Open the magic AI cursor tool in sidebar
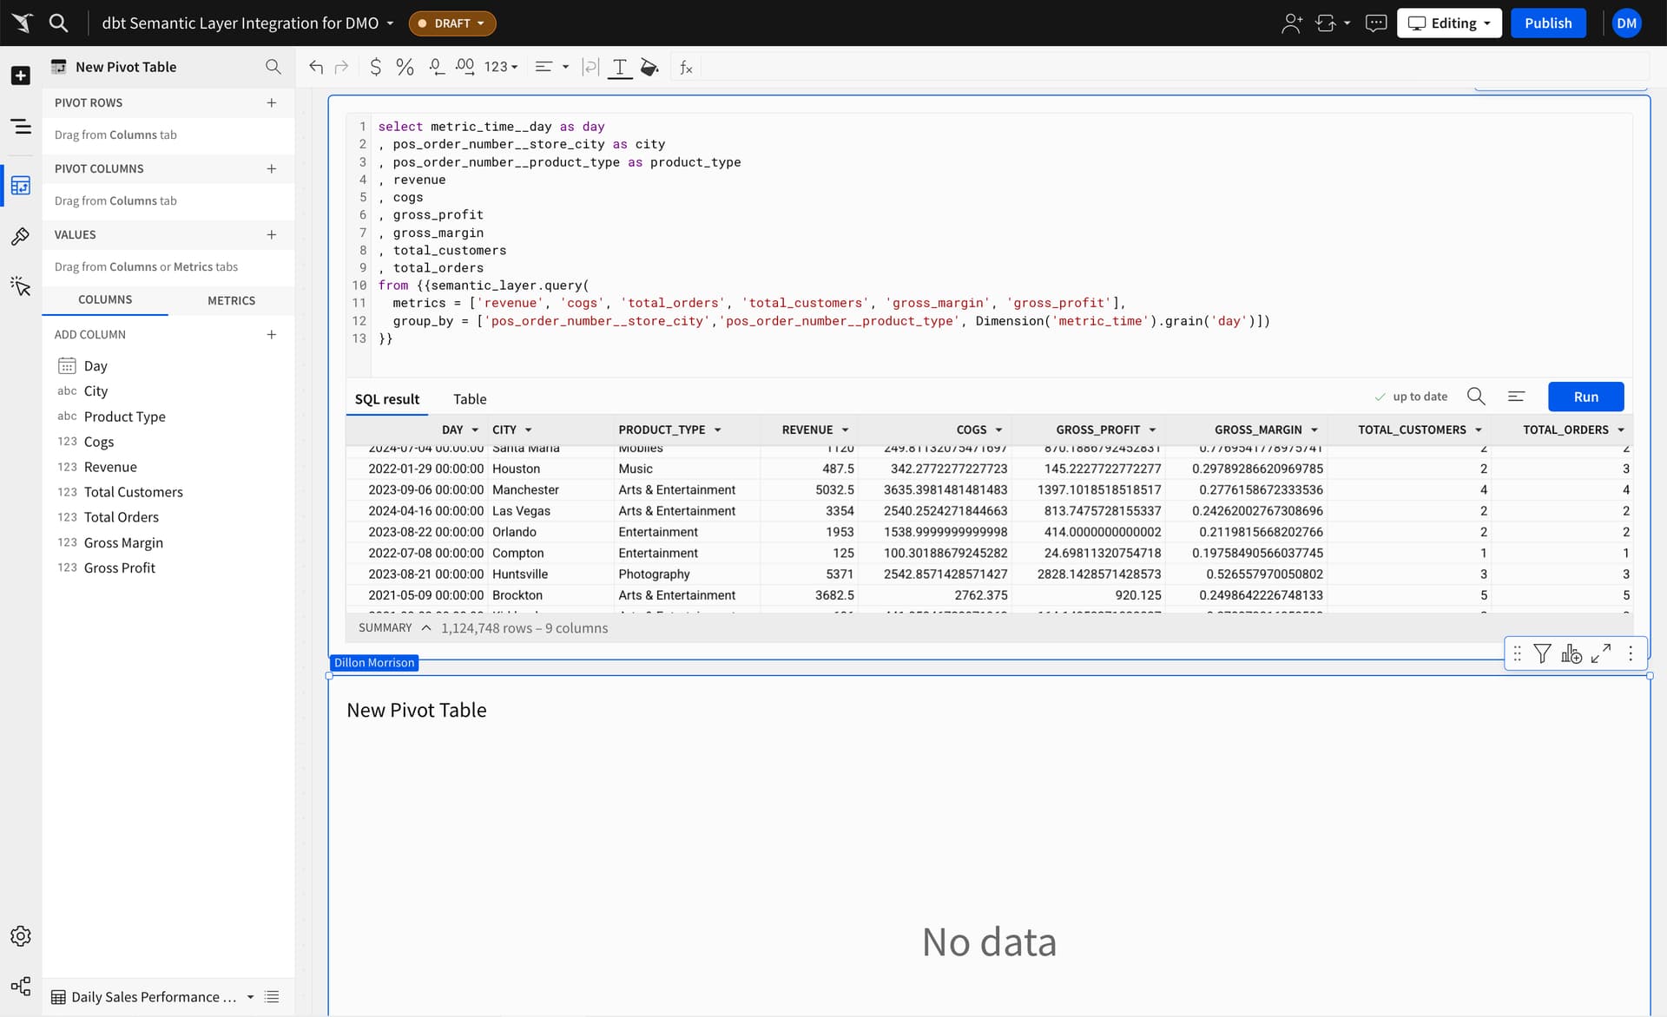The image size is (1667, 1017). tap(20, 287)
